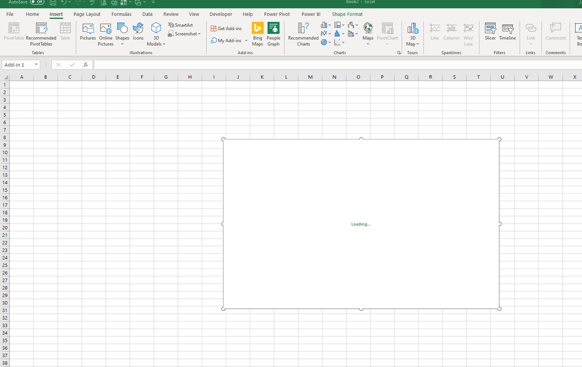The image size is (582, 367).
Task: Open the Formulas ribbon tab
Action: (x=121, y=13)
